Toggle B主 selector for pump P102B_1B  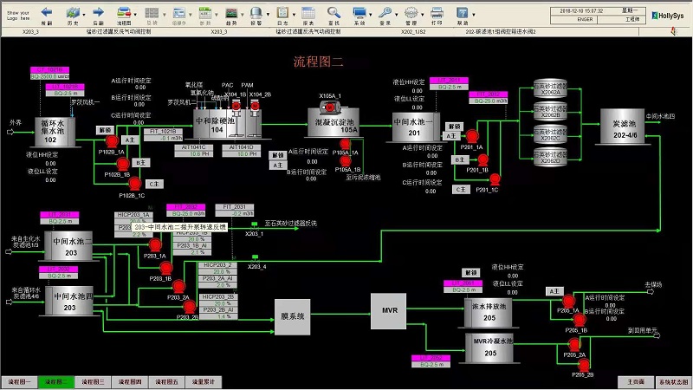pos(139,162)
